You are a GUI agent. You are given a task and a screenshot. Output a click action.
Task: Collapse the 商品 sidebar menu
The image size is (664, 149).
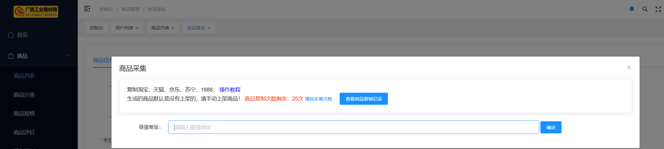tap(68, 56)
